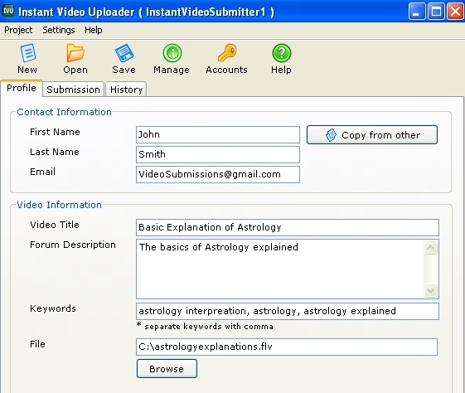Open a project using the folder icon
This screenshot has height=393, width=465.
(75, 53)
